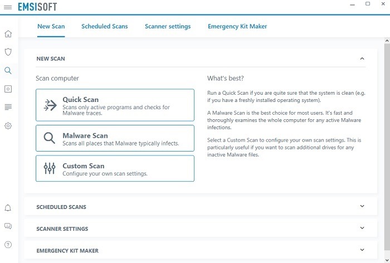
Task: Open the Protection shield section
Action: coord(8,52)
